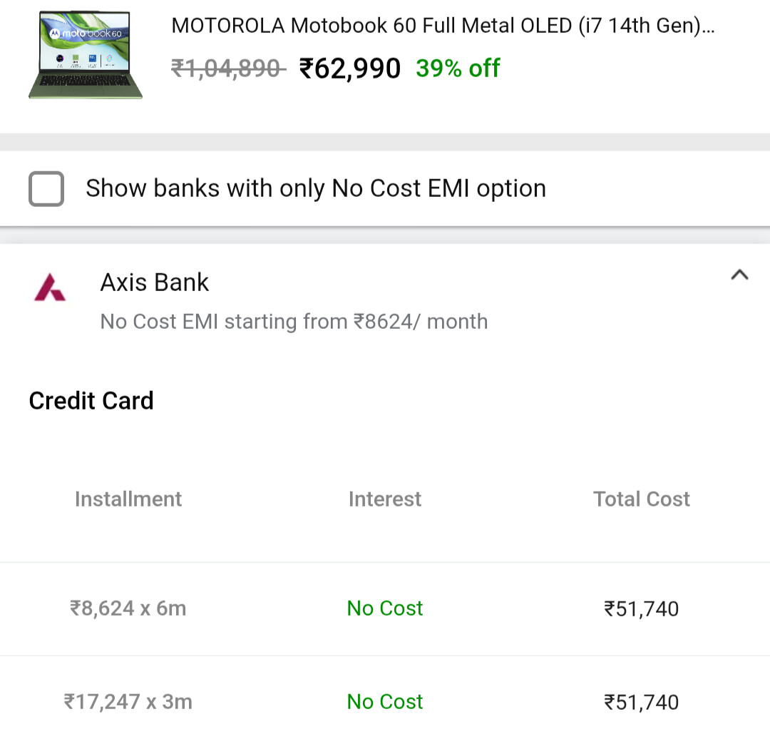
Task: Open the MOTOROLA Motobook 60 product title
Action: click(x=443, y=26)
